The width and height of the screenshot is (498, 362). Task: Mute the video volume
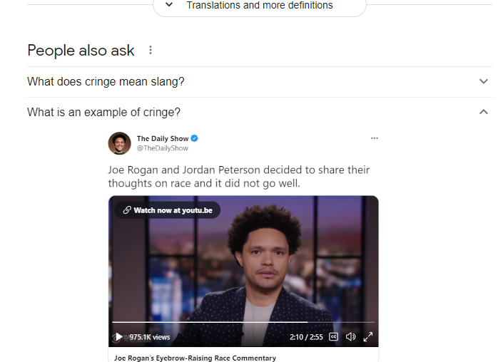point(350,336)
